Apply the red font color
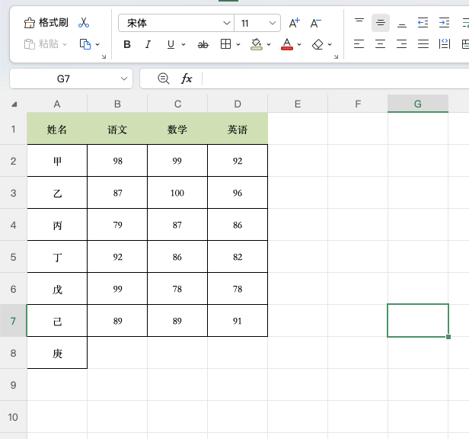The width and height of the screenshot is (469, 439). [x=287, y=44]
